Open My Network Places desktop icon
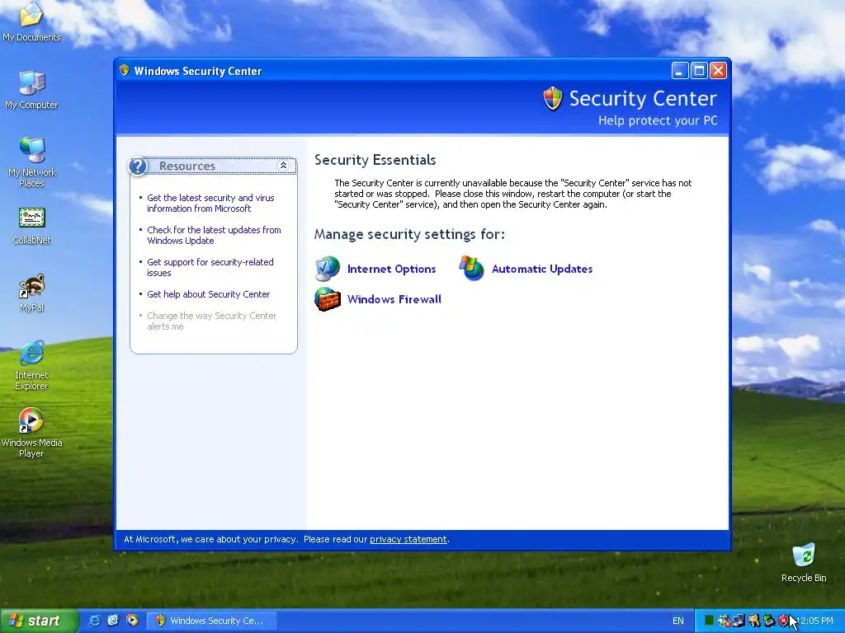 coord(31,162)
